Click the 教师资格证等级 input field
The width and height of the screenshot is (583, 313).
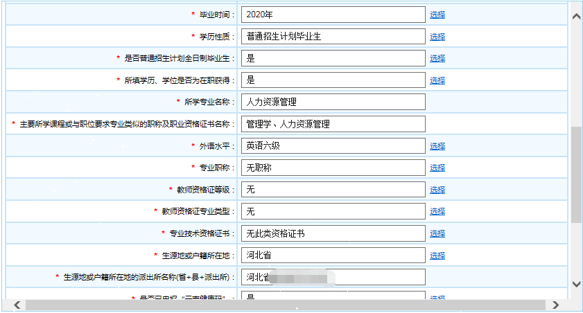coord(333,189)
